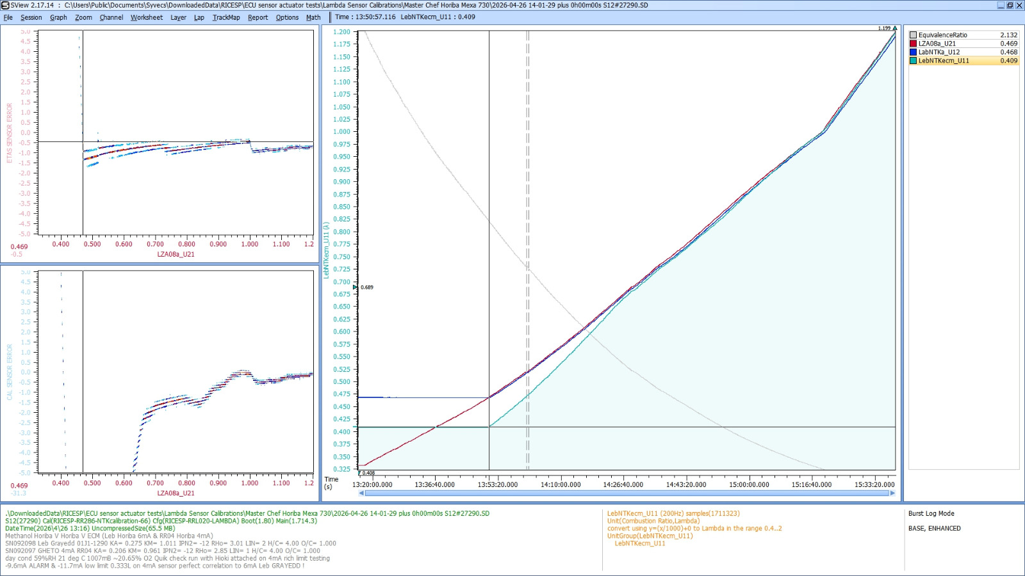Select the LabNTKa_U12 channel row
1025x576 pixels.
point(939,52)
